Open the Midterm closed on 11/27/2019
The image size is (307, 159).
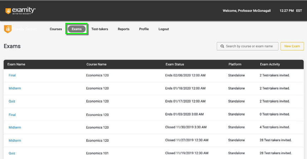tap(15, 140)
